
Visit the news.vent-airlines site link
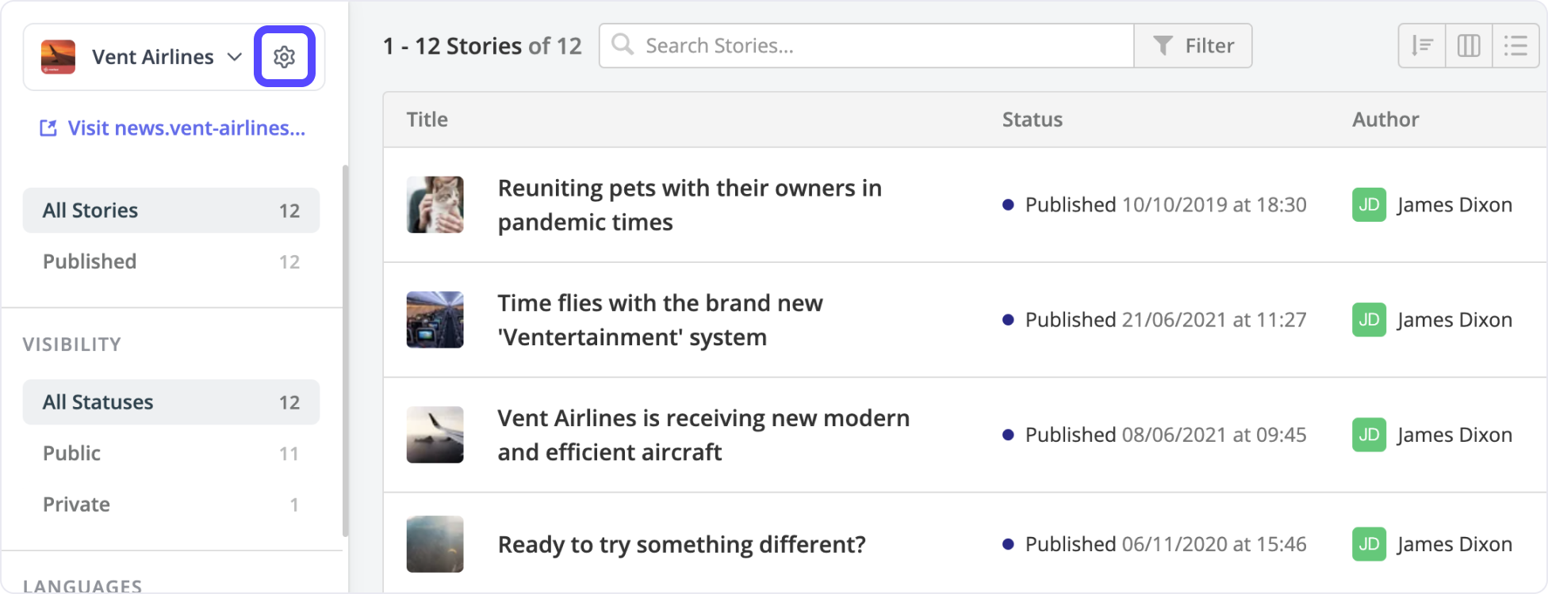(x=186, y=128)
